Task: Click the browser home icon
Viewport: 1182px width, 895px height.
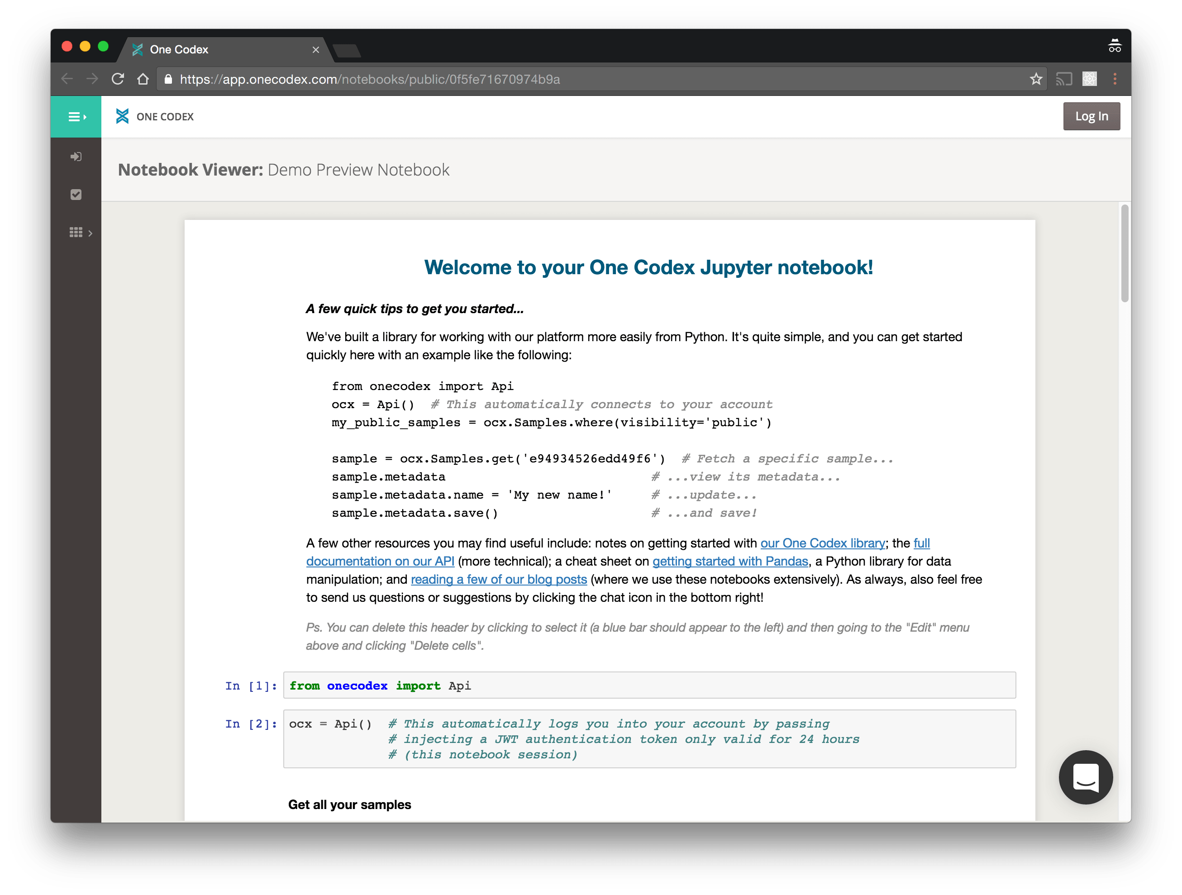Action: [143, 79]
